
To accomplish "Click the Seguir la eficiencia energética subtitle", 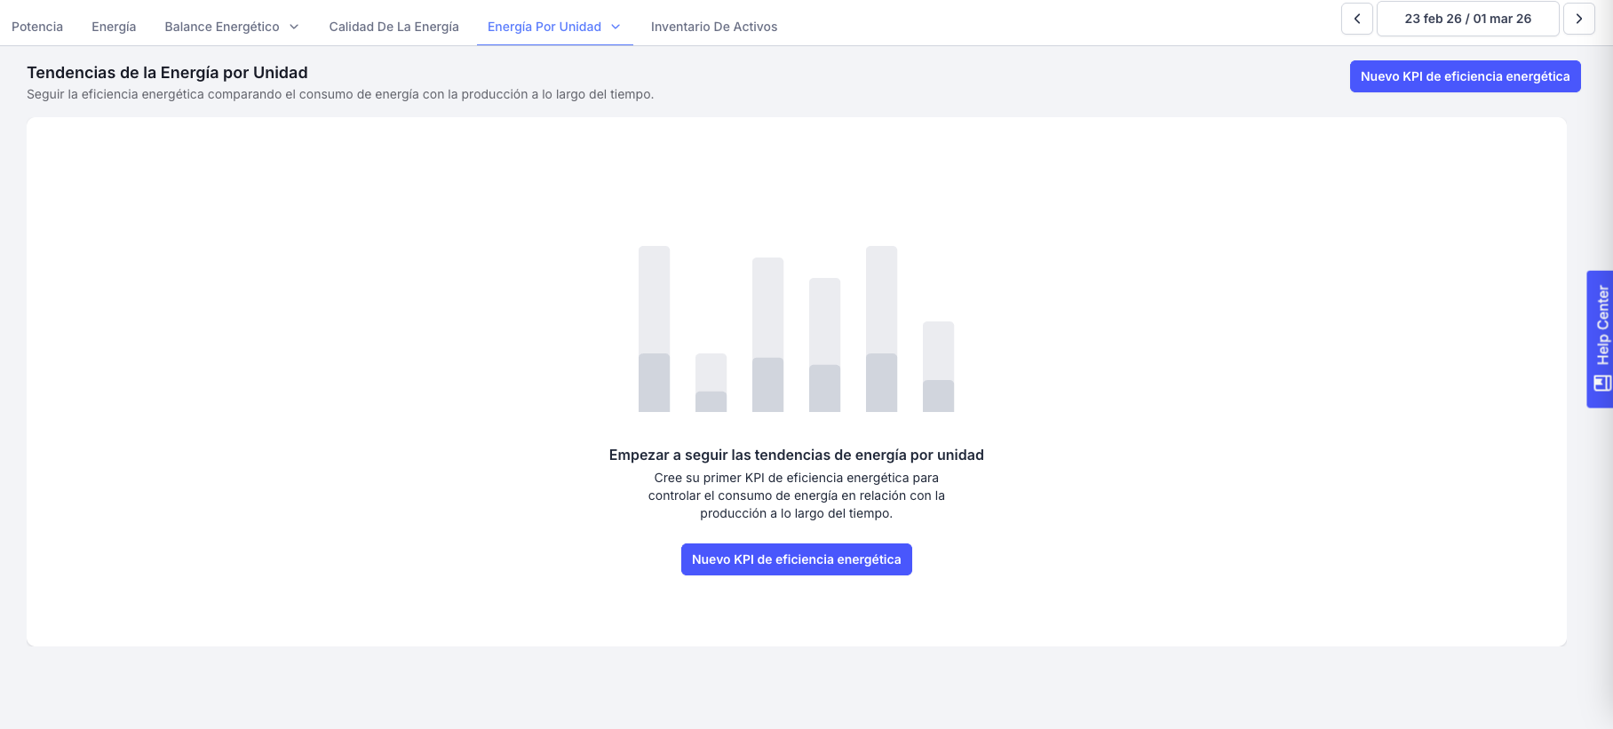I will (x=339, y=94).
